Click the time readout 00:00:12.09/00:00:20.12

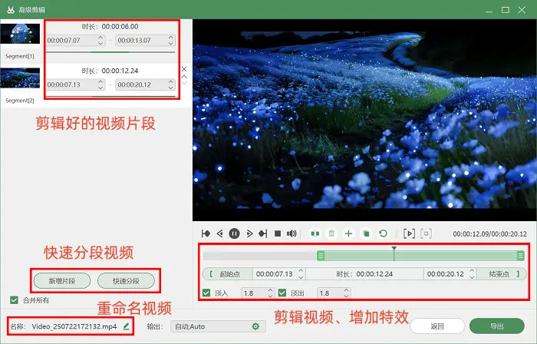pyautogui.click(x=489, y=234)
